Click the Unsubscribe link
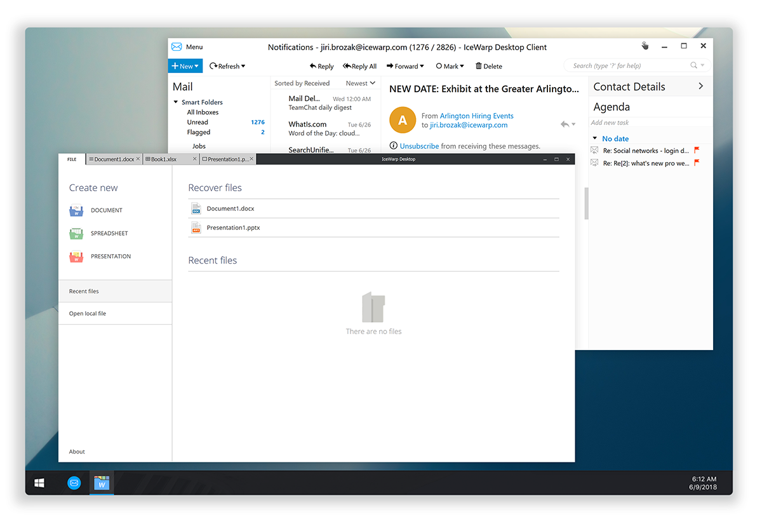The width and height of the screenshot is (762, 526). pos(419,146)
